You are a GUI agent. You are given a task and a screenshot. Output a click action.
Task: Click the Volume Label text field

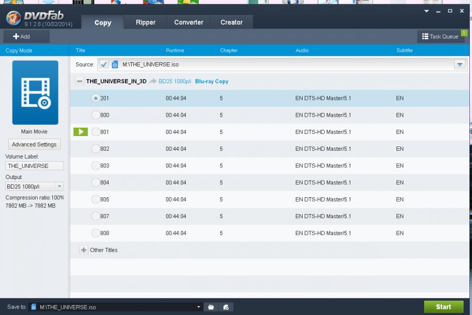click(34, 166)
